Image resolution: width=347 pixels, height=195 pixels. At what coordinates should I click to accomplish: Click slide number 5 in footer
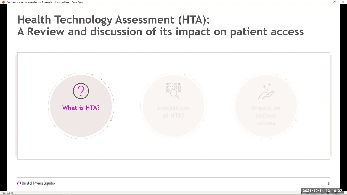(x=329, y=184)
